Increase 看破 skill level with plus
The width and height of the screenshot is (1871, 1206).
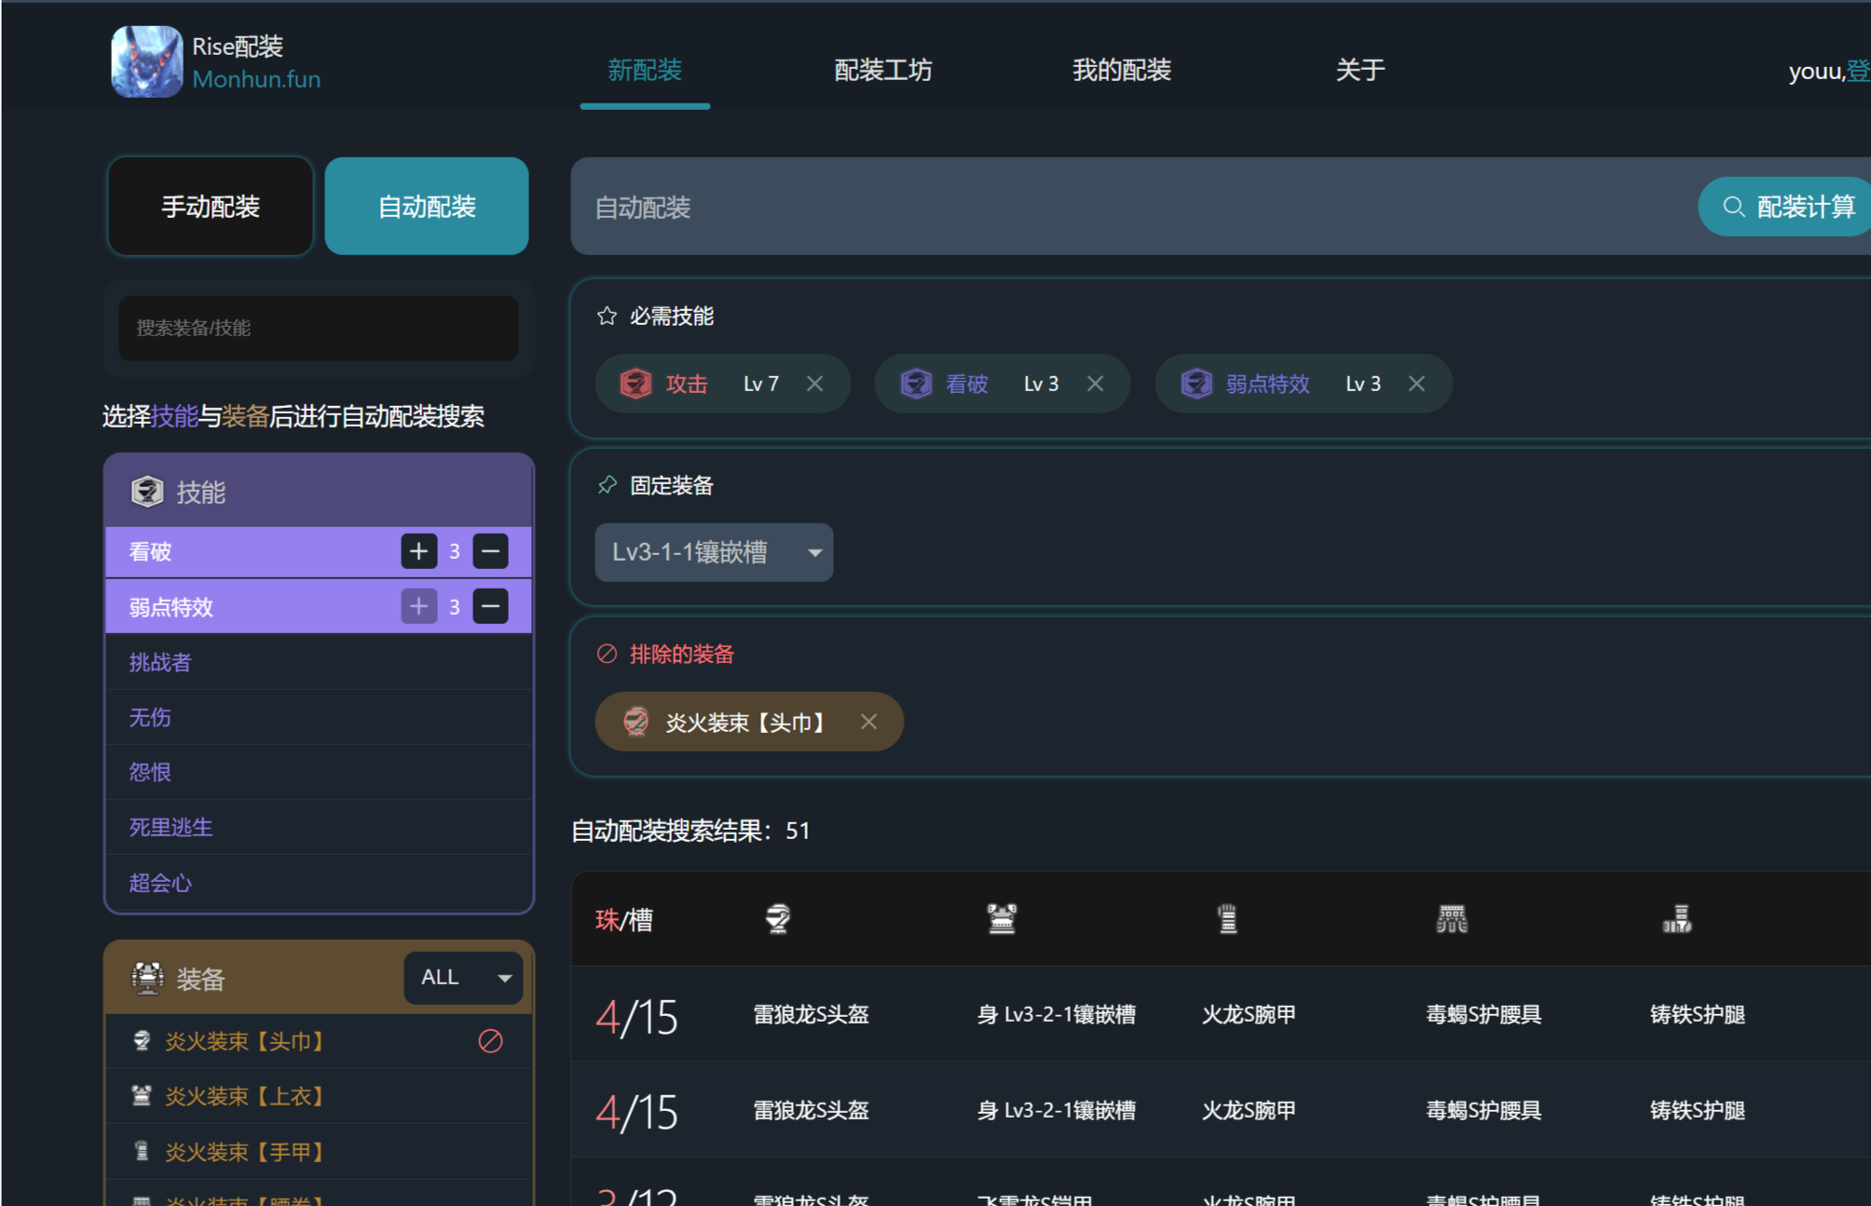click(x=418, y=551)
